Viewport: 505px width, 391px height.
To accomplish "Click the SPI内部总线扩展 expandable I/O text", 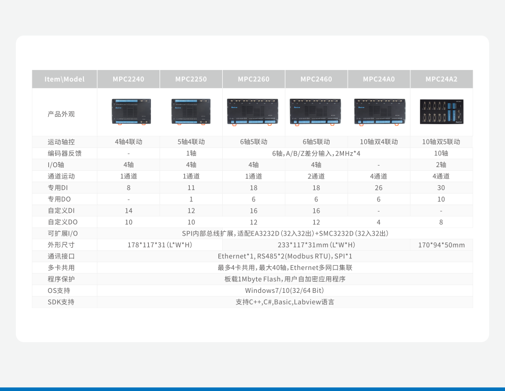I will [285, 233].
